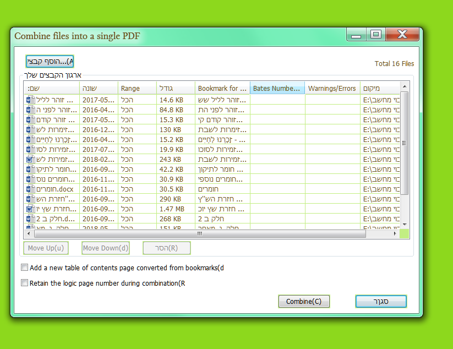The width and height of the screenshot is (453, 349).
Task: Select the 42.2 KB size cell
Action: (176, 169)
